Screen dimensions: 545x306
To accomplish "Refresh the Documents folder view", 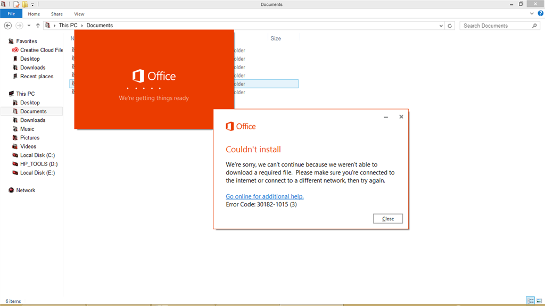I will pyautogui.click(x=450, y=26).
